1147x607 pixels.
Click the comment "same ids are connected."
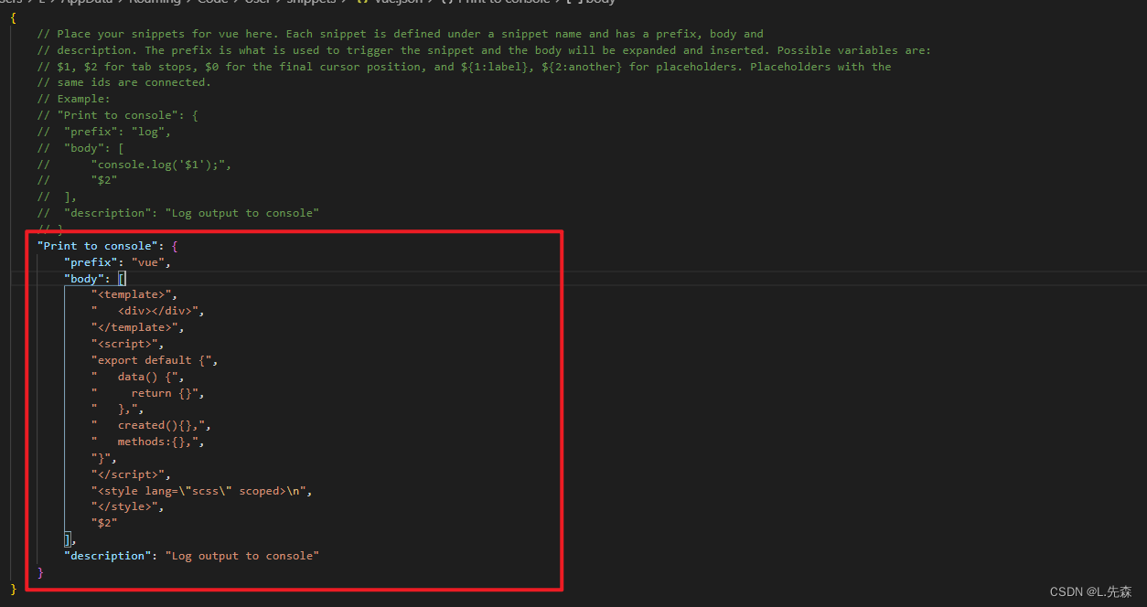124,83
